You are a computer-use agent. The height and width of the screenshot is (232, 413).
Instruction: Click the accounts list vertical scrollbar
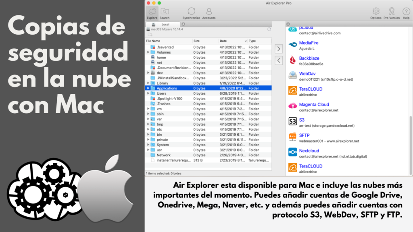pos(411,145)
